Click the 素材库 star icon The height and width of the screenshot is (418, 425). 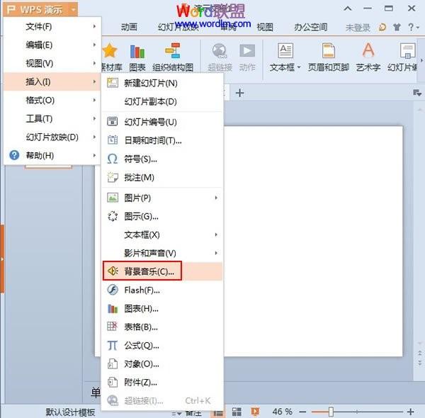110,50
